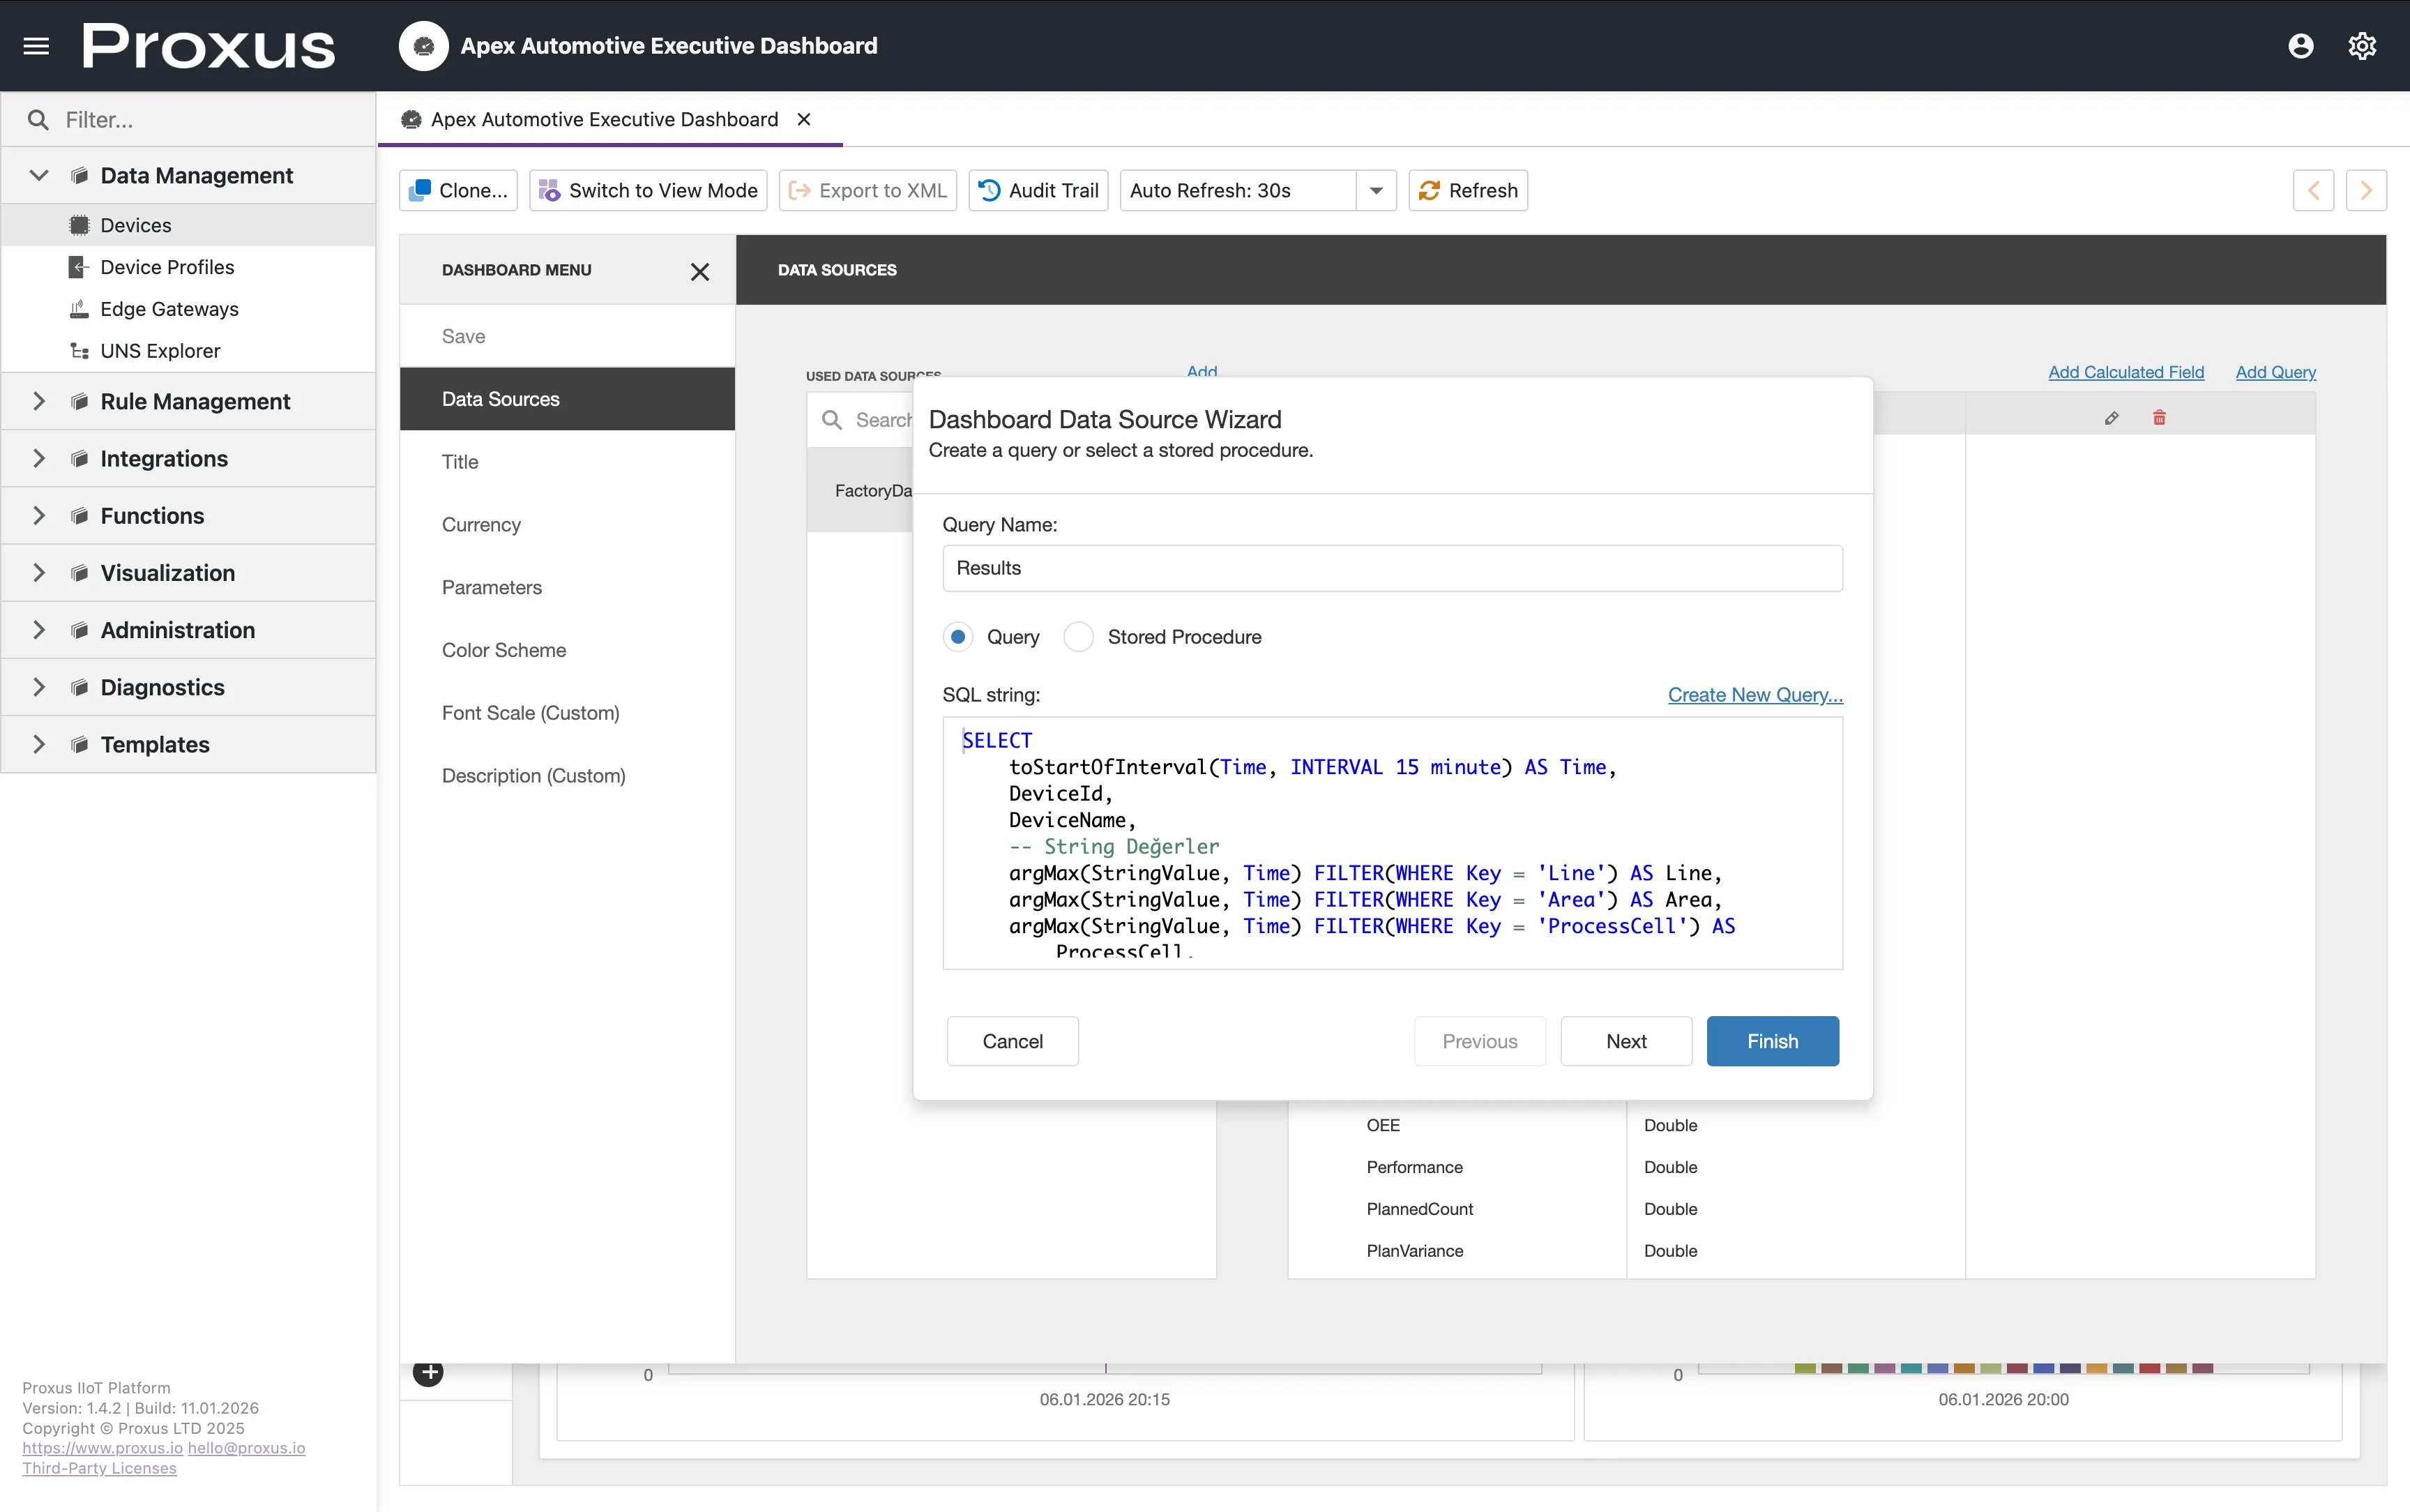Click the Create New Query link
This screenshot has height=1512, width=2410.
[1755, 694]
